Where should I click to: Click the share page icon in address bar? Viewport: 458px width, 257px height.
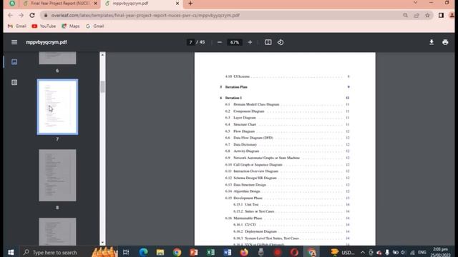416,15
